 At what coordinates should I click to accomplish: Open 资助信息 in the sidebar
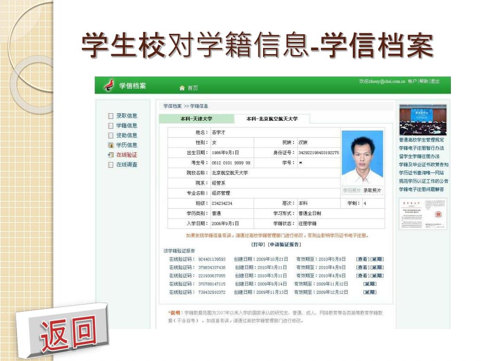[126, 135]
